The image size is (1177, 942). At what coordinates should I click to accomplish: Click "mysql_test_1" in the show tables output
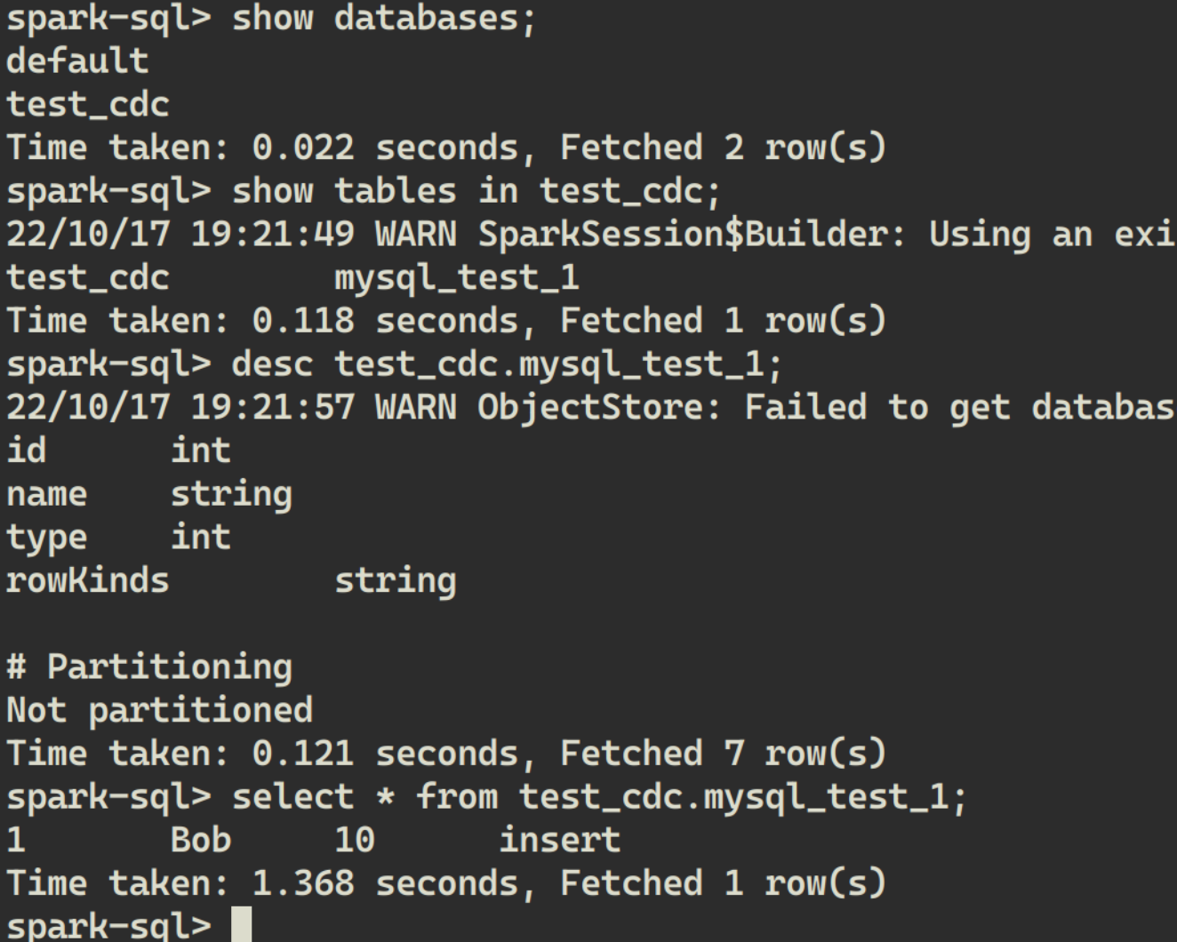point(456,278)
